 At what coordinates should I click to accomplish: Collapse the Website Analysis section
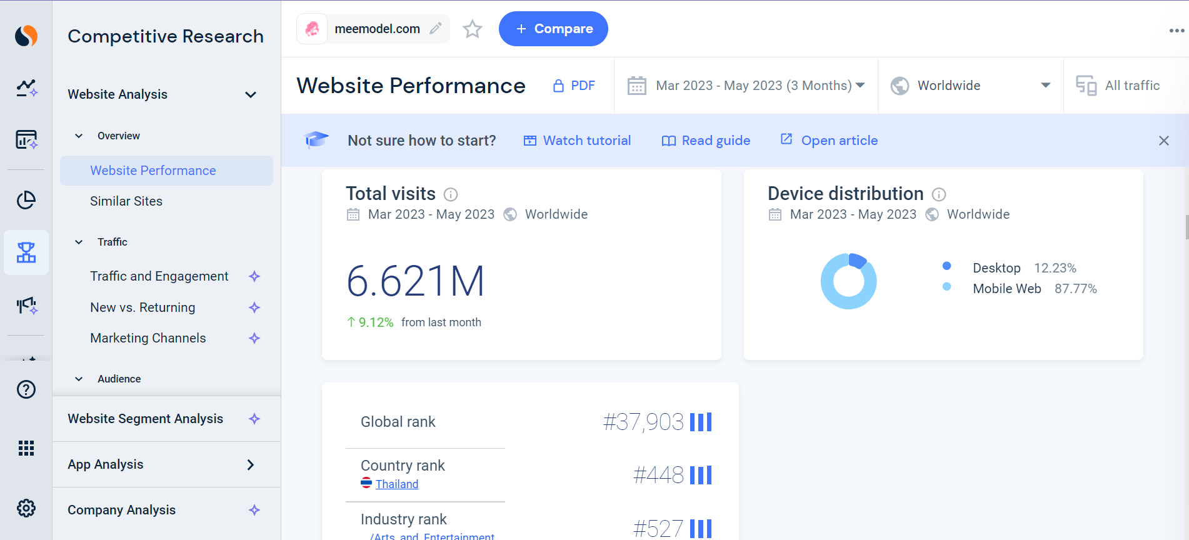click(x=251, y=95)
